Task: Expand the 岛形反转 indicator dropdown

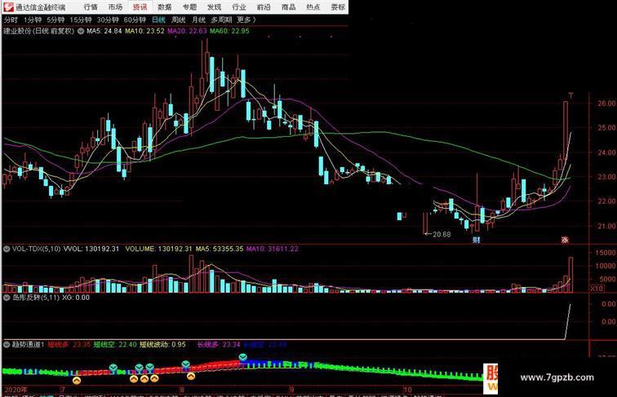Action: tap(7, 298)
